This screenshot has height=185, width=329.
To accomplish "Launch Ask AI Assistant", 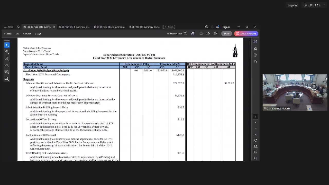I will click(246, 34).
